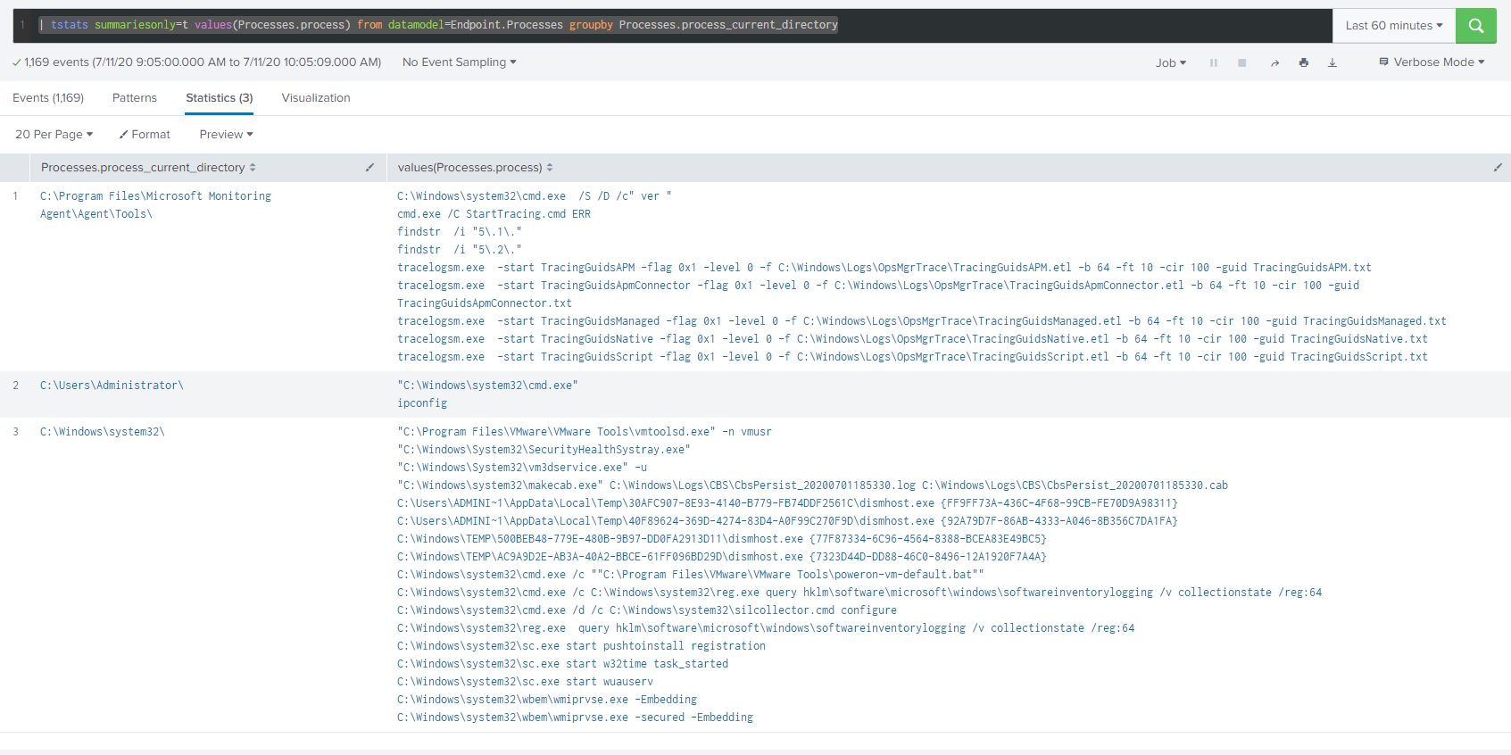Run search with the green magnifier button
Screen dimensions: 1511x755
coord(1475,26)
